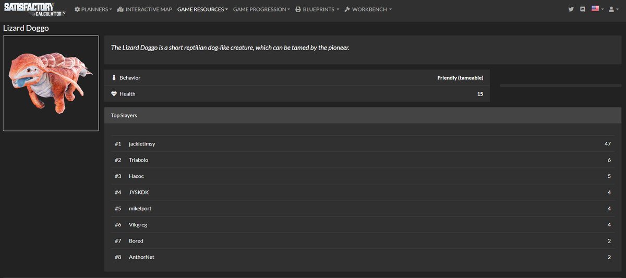
Task: Go to Interactive Map
Action: click(145, 9)
